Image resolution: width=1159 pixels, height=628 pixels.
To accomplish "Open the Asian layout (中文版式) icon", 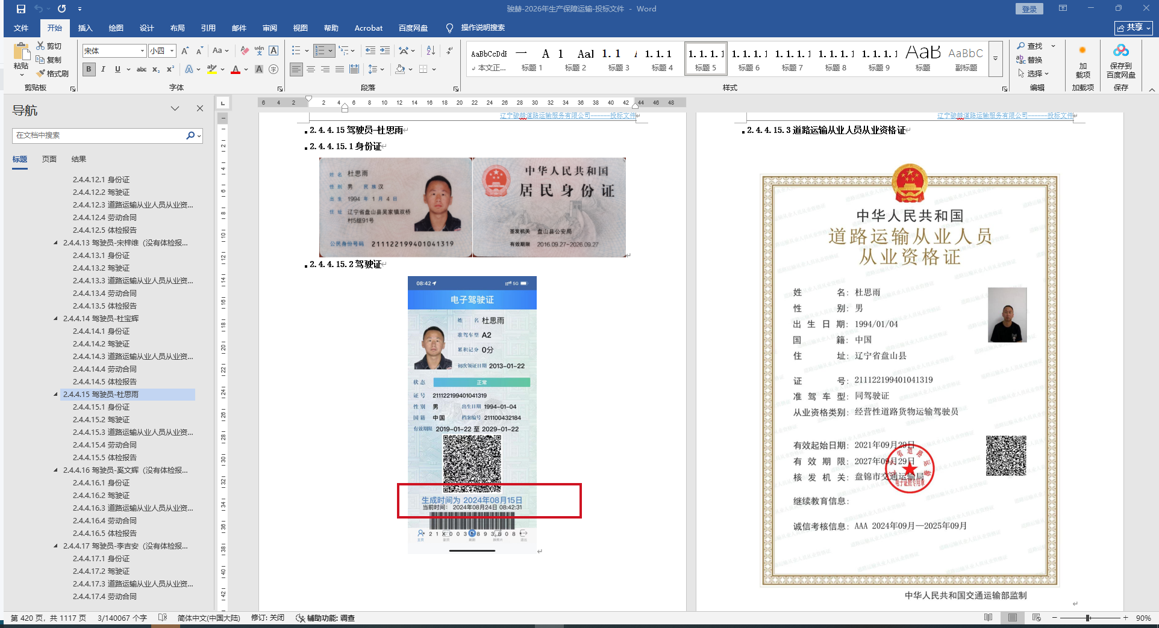I will 404,51.
